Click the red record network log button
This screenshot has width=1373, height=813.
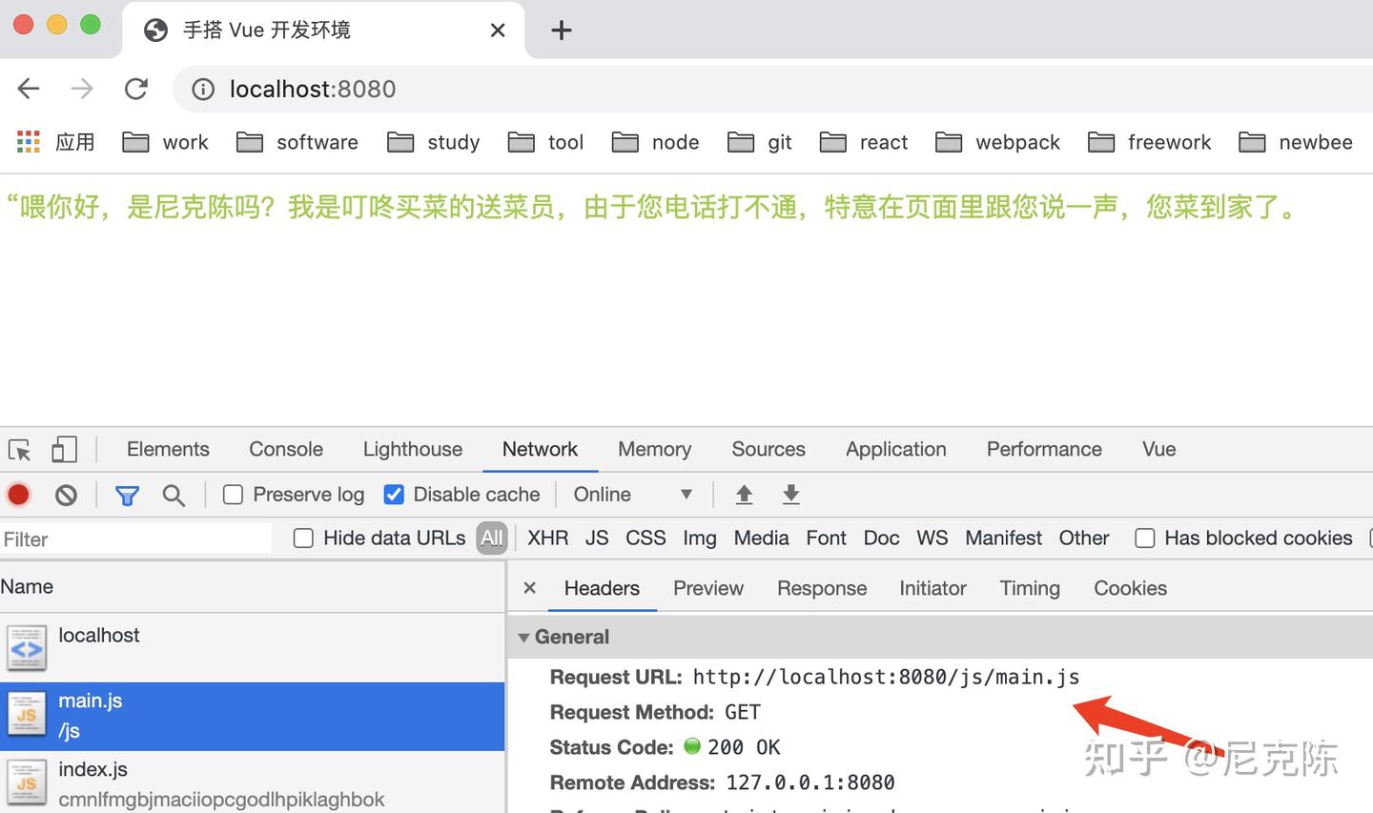18,495
